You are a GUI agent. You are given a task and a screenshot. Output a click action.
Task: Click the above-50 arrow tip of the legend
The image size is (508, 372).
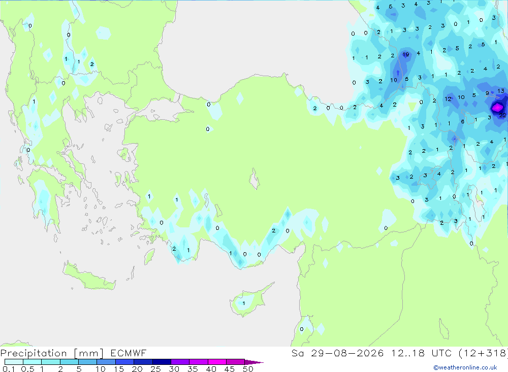pos(254,362)
